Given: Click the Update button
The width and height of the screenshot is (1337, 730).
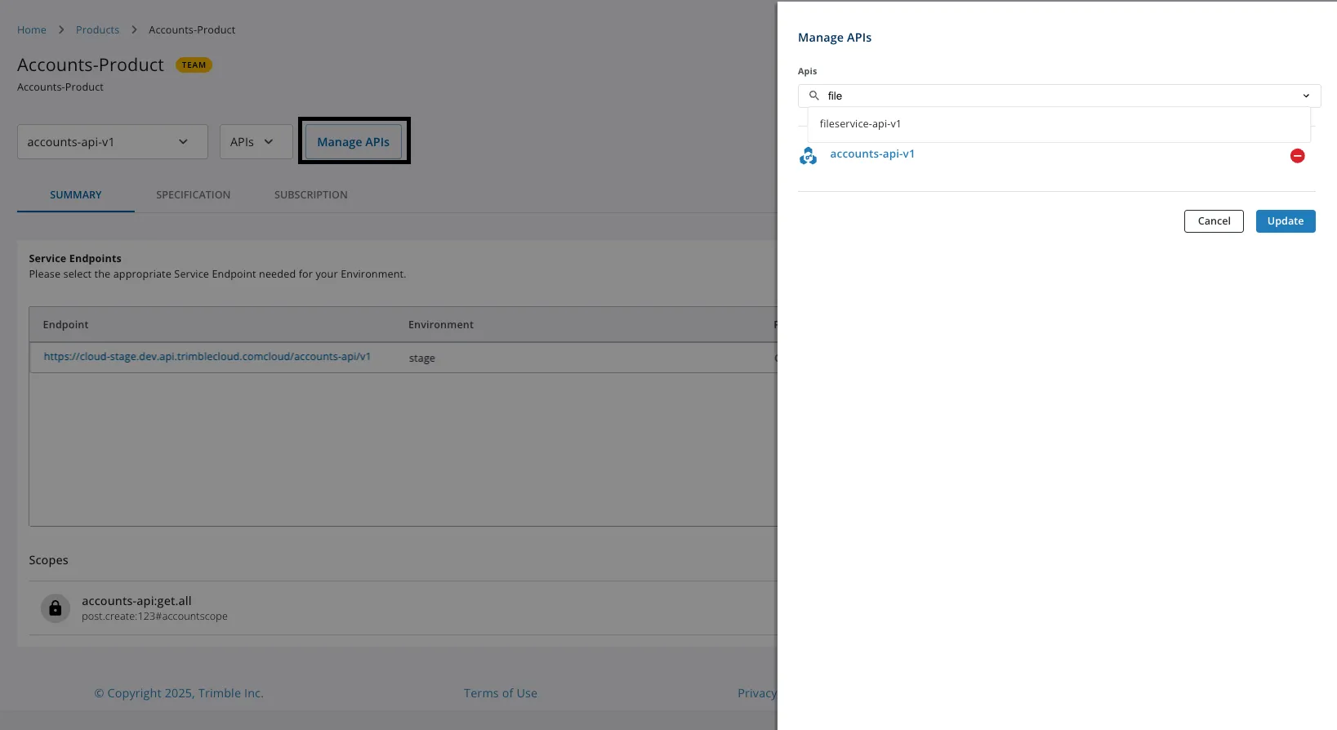Looking at the screenshot, I should 1286,221.
